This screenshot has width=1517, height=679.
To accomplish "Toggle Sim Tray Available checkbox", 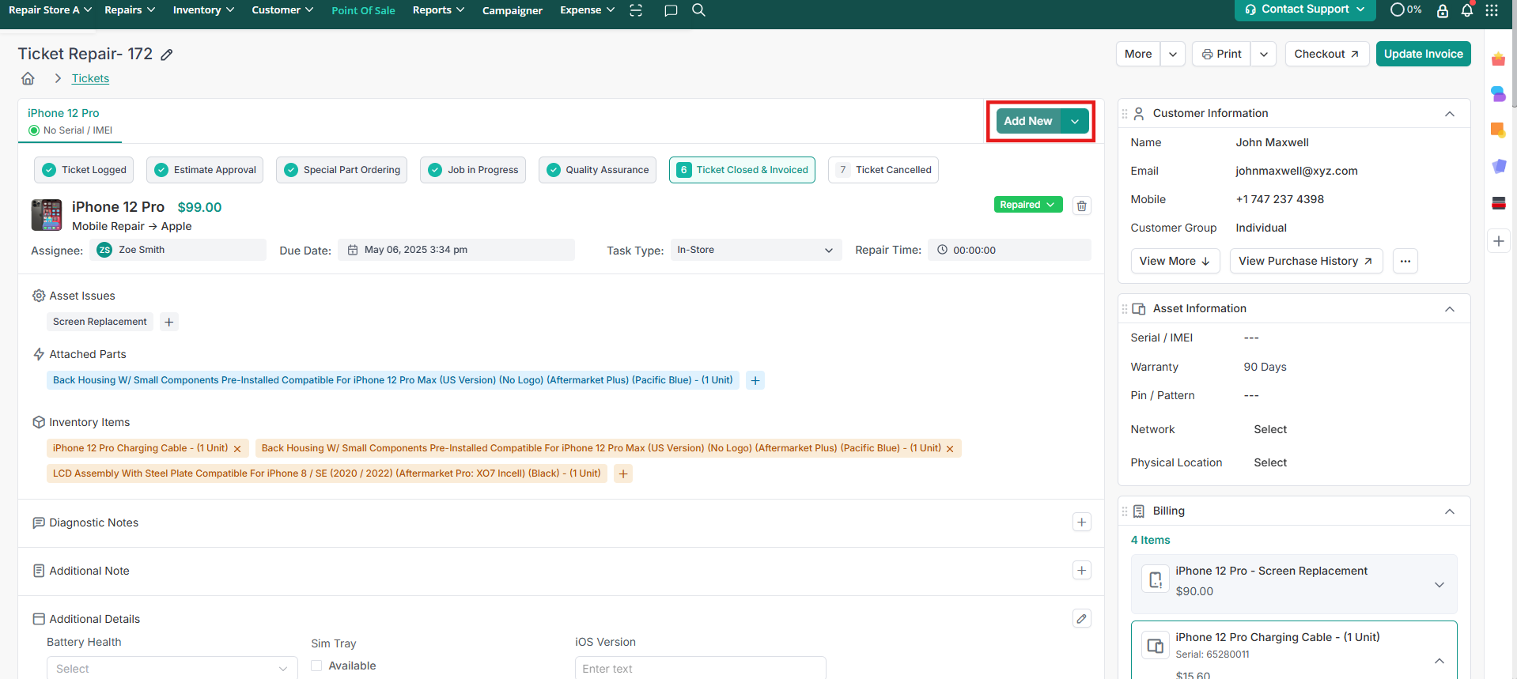I will 316,666.
